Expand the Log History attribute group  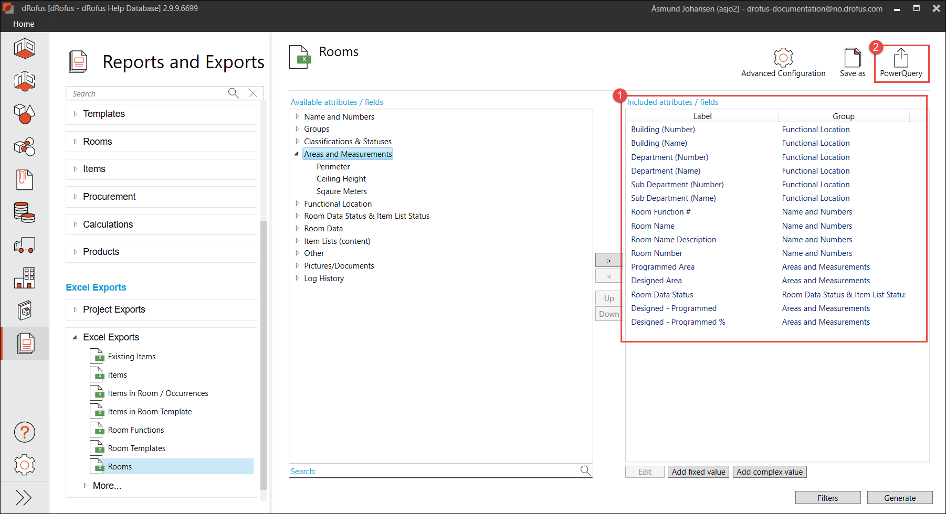pos(297,278)
